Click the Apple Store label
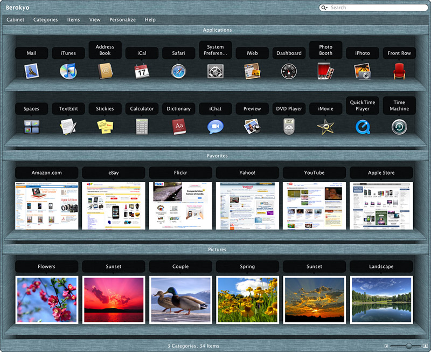 (x=381, y=172)
